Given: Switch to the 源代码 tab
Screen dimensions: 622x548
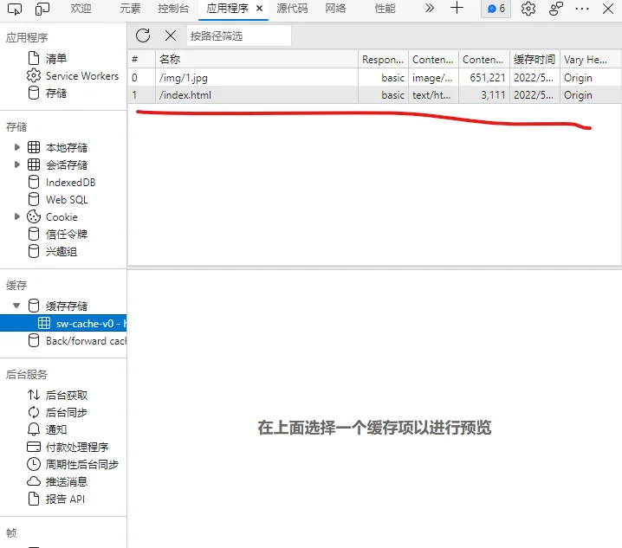Looking at the screenshot, I should [x=292, y=9].
